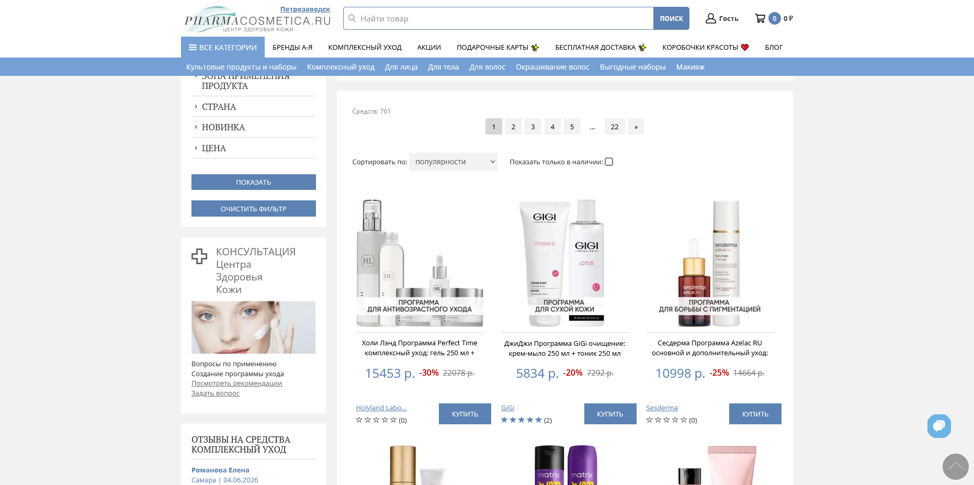Open the consultation face photo thumbnail
The height and width of the screenshot is (485, 974).
pyautogui.click(x=254, y=327)
